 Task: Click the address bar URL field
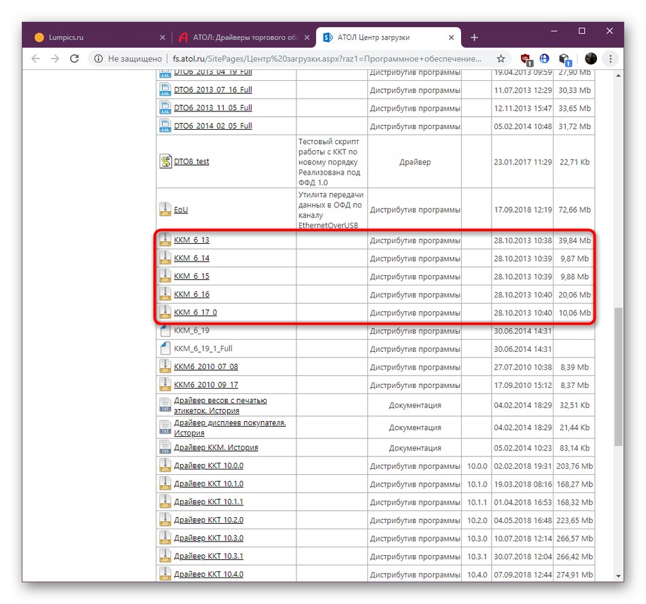click(x=326, y=59)
